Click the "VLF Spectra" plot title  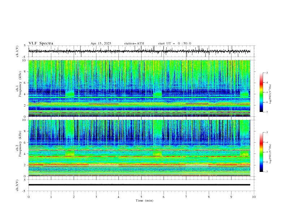click(41, 43)
